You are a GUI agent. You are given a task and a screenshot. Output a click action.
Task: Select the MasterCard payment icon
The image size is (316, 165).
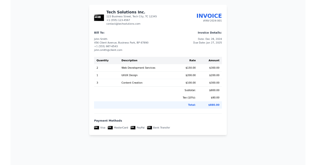pyautogui.click(x=110, y=128)
